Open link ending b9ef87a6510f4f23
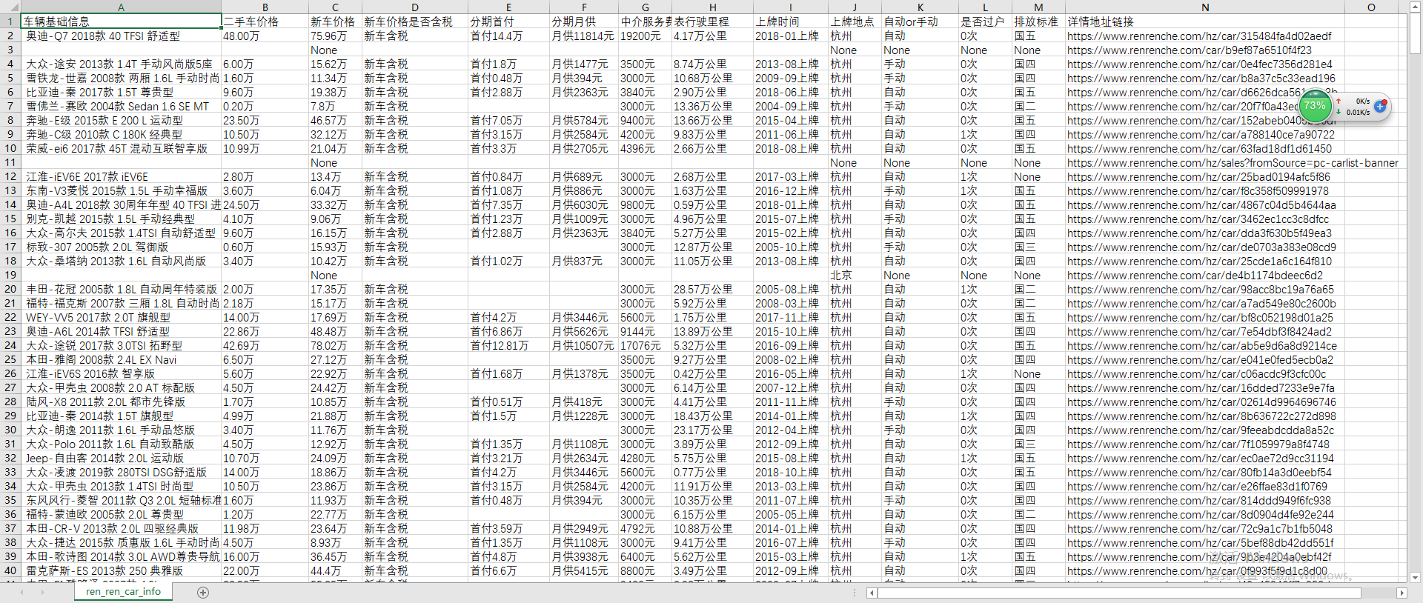Screen dimensions: 1423x603 (x=1190, y=50)
